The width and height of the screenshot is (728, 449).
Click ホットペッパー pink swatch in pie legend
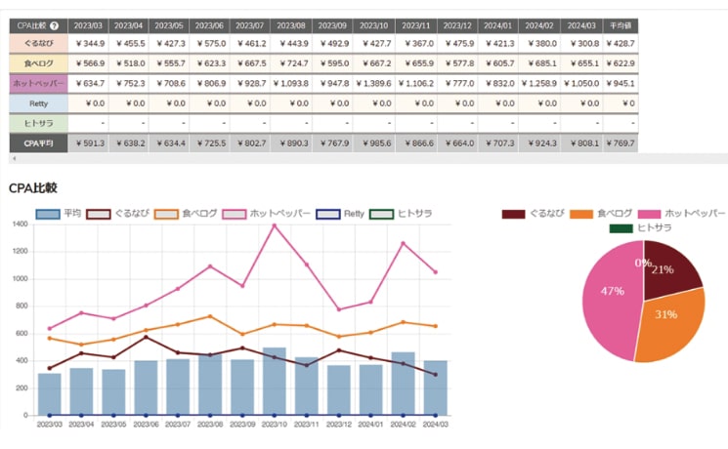click(649, 213)
